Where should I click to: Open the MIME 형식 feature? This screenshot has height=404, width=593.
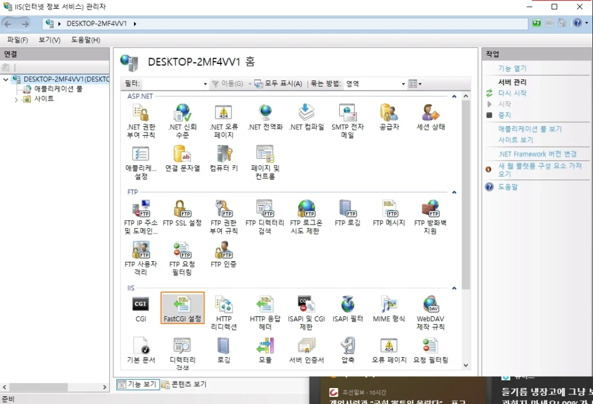tap(389, 309)
